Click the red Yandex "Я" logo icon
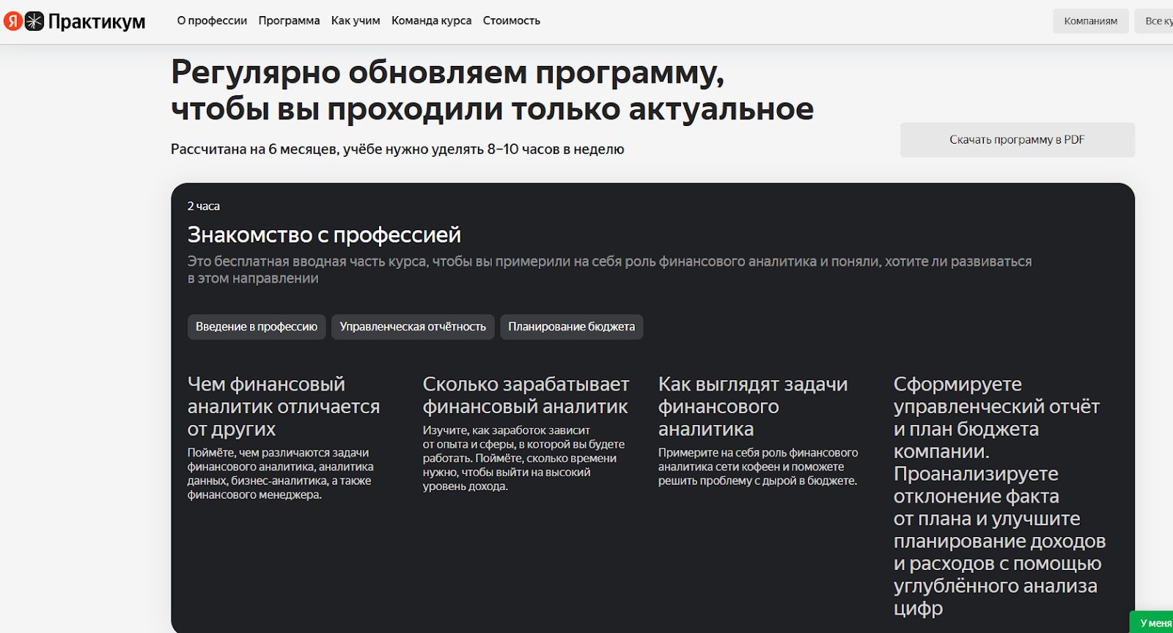Viewport: 1173px width, 633px height. coord(13,21)
